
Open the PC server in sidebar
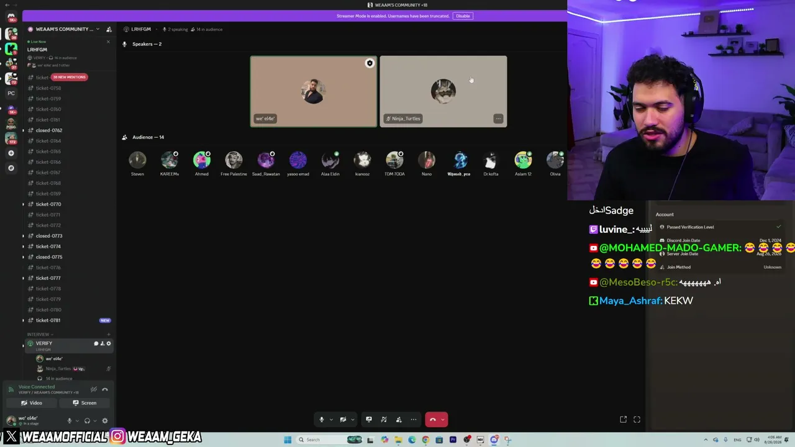[11, 93]
